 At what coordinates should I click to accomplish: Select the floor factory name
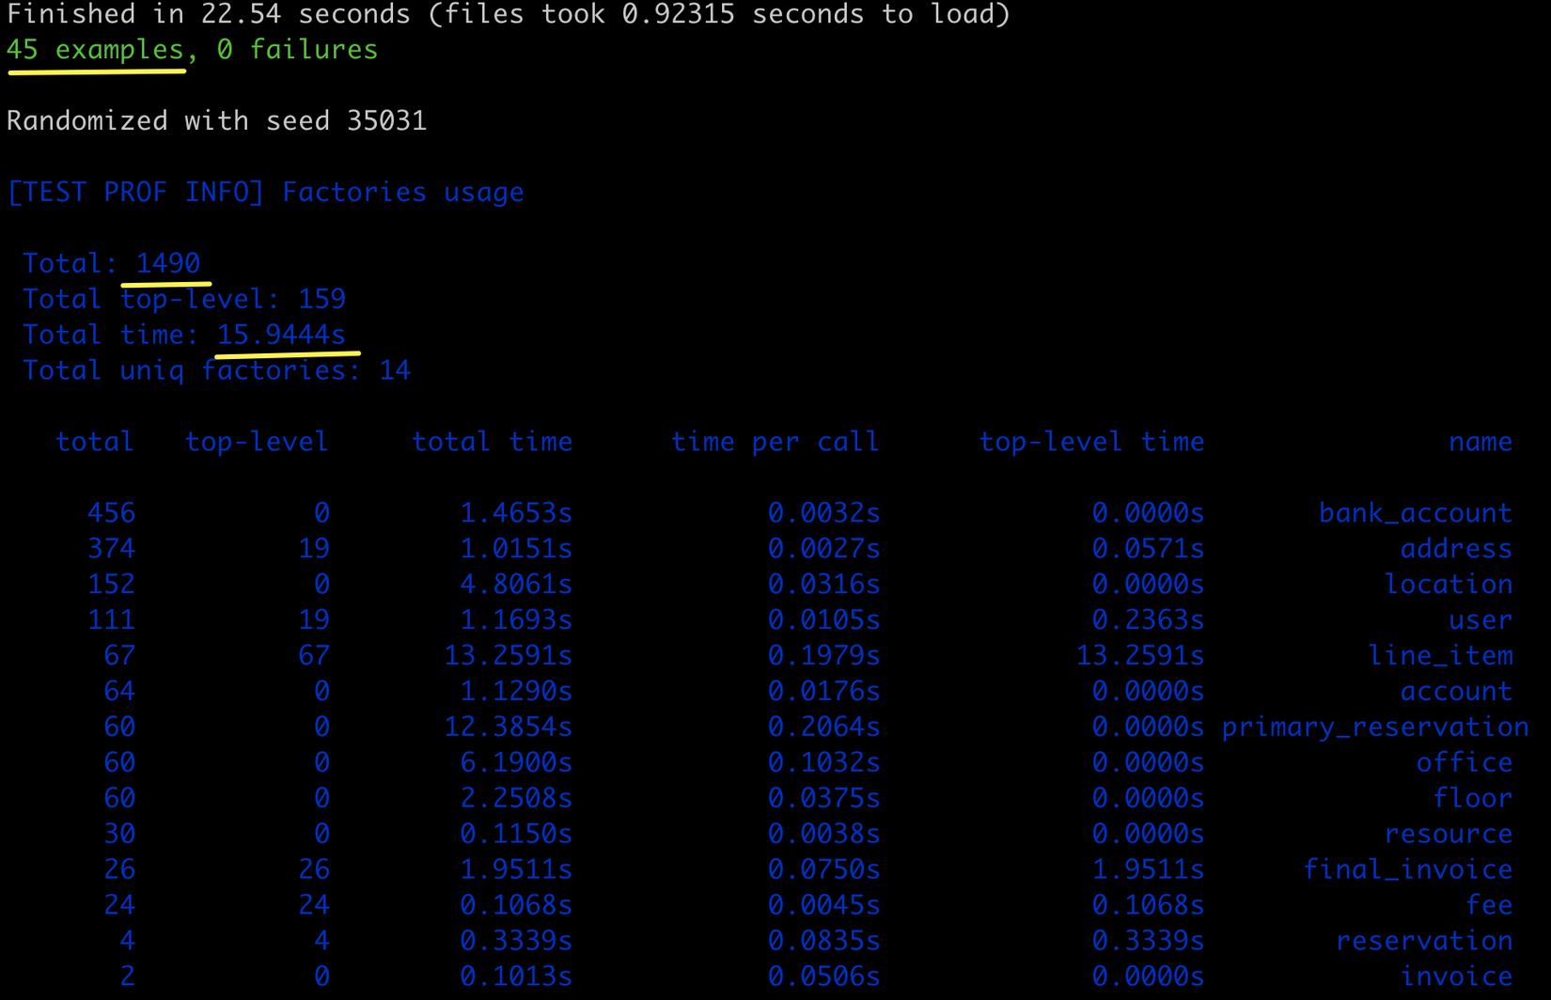(x=1472, y=800)
